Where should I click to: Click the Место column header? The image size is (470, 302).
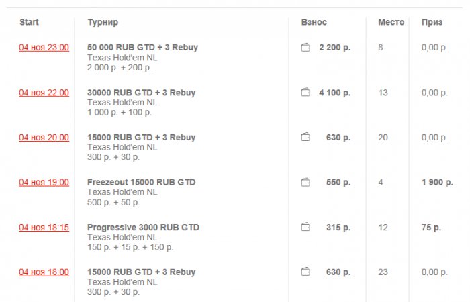pyautogui.click(x=391, y=23)
